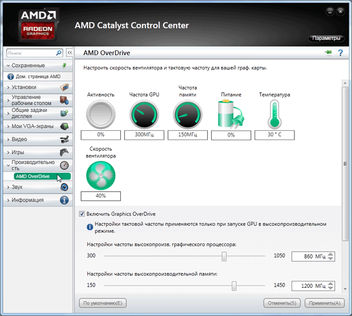Click the Питание battery icon
352x316 pixels.
[231, 114]
